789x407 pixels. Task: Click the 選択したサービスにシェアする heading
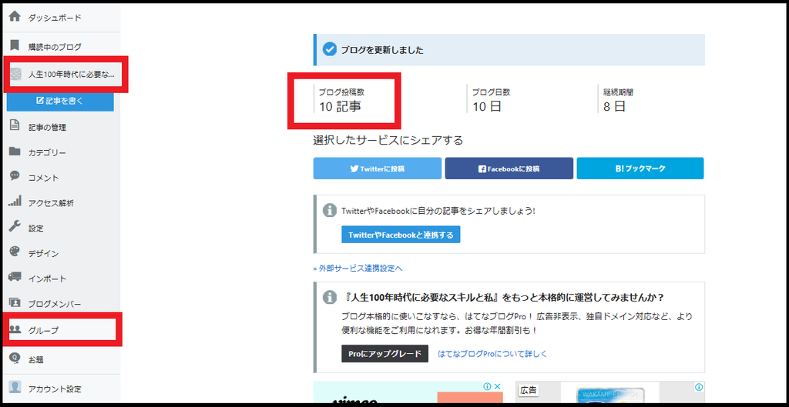pyautogui.click(x=388, y=140)
